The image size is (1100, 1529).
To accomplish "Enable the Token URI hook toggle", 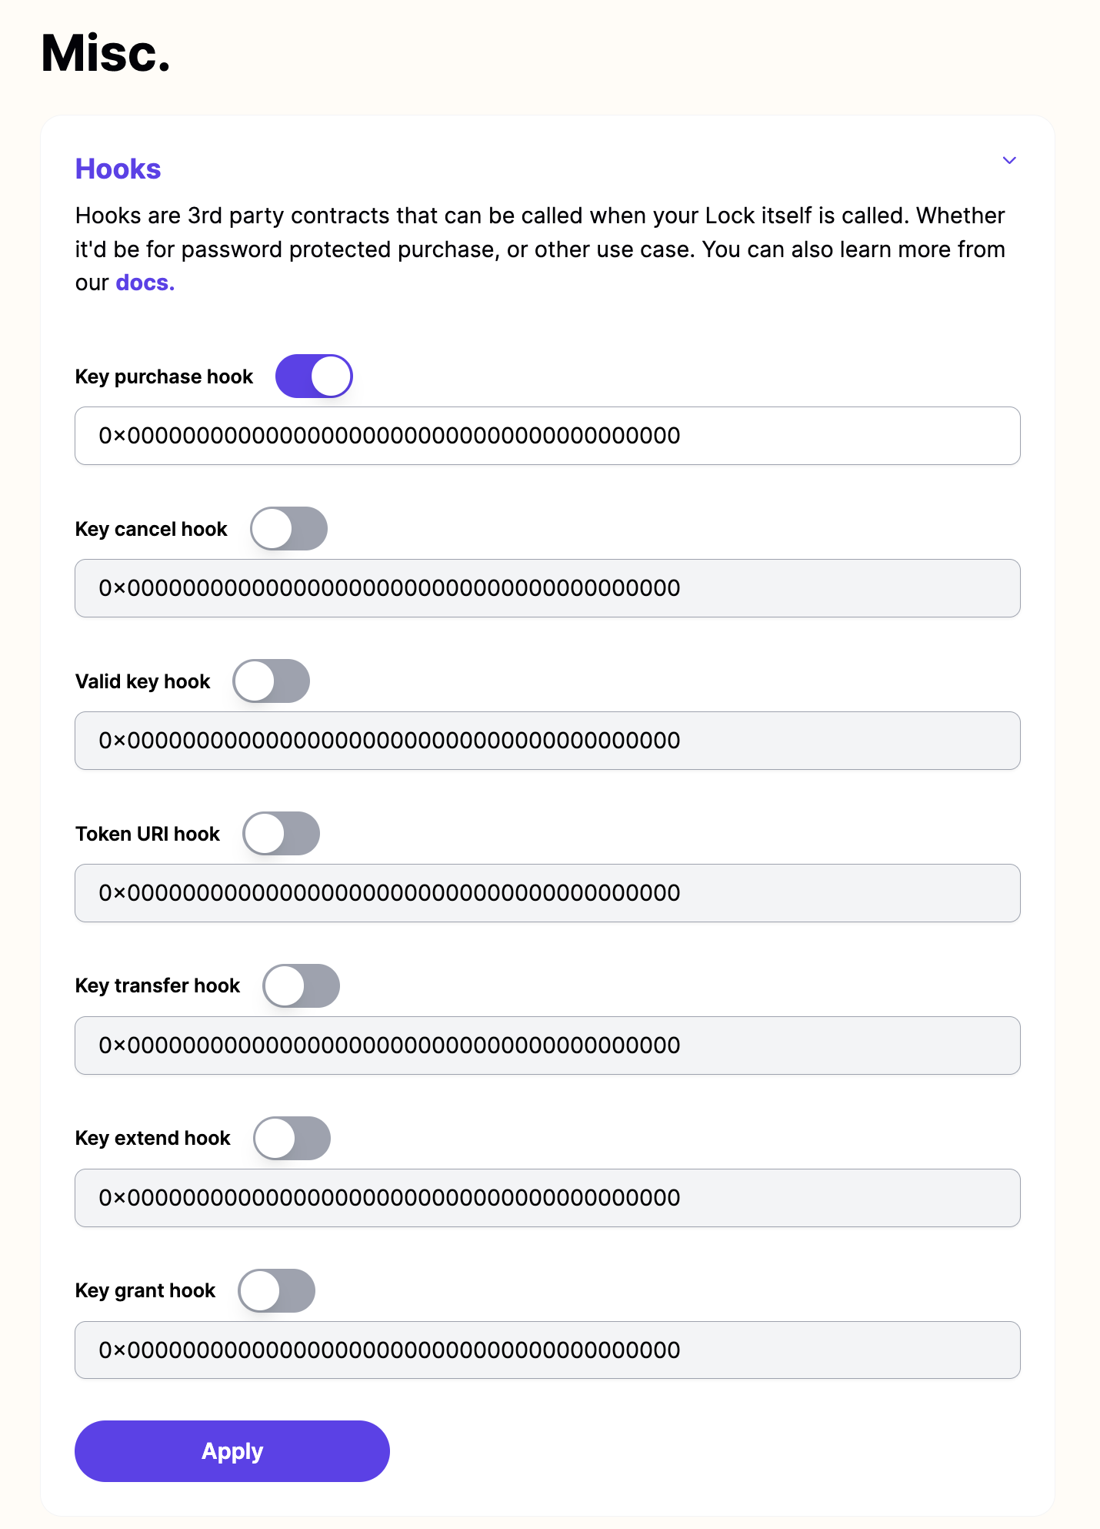I will point(282,833).
